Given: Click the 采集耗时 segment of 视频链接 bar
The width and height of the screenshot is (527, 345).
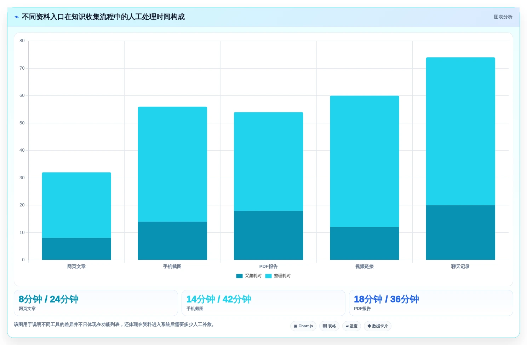Looking at the screenshot, I should pos(365,244).
